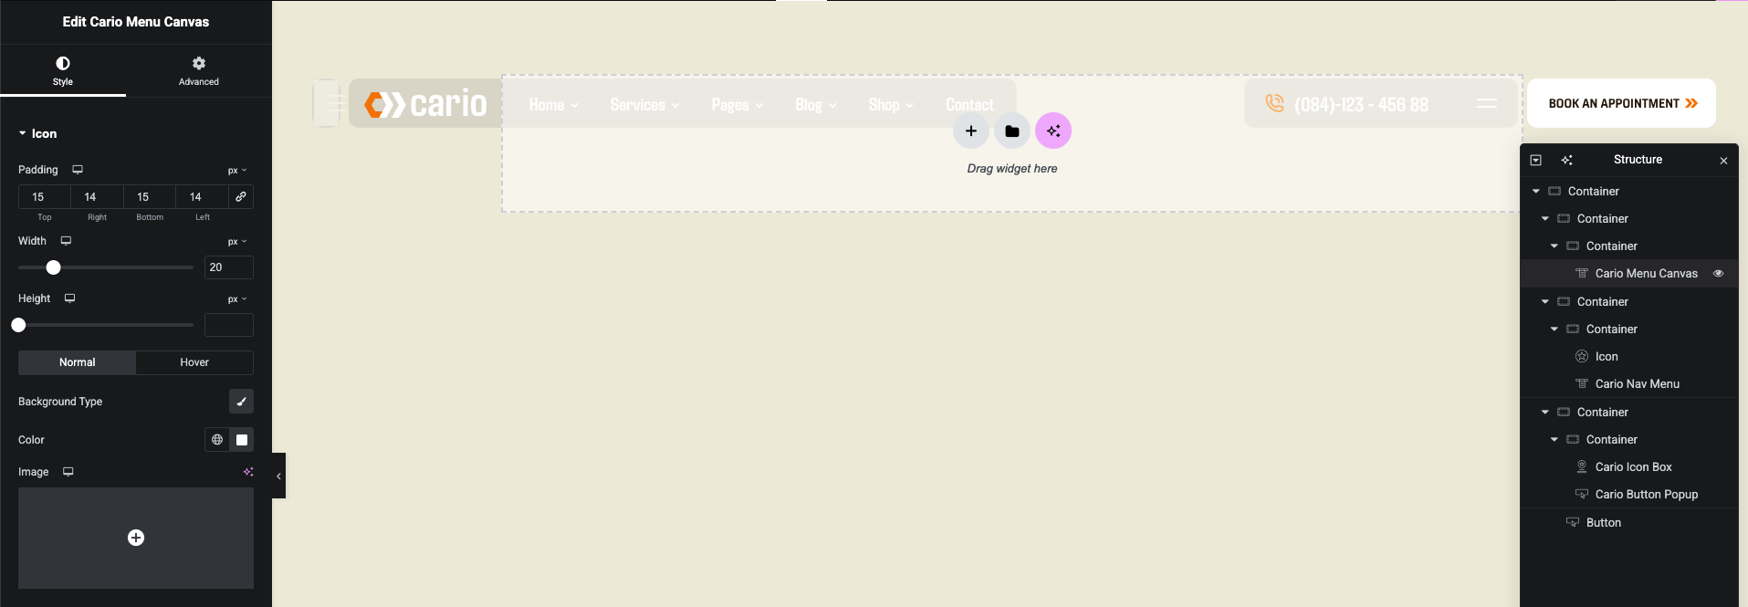Open the Advanced tab
The image size is (1748, 607).
(x=198, y=70)
